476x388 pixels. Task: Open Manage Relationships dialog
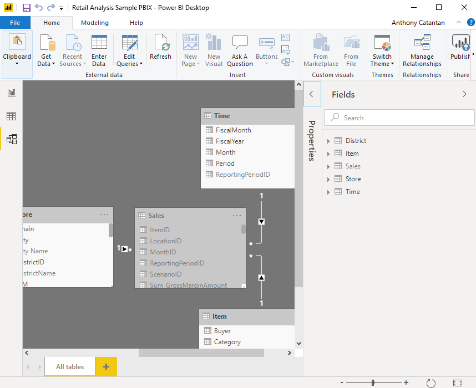pyautogui.click(x=422, y=50)
